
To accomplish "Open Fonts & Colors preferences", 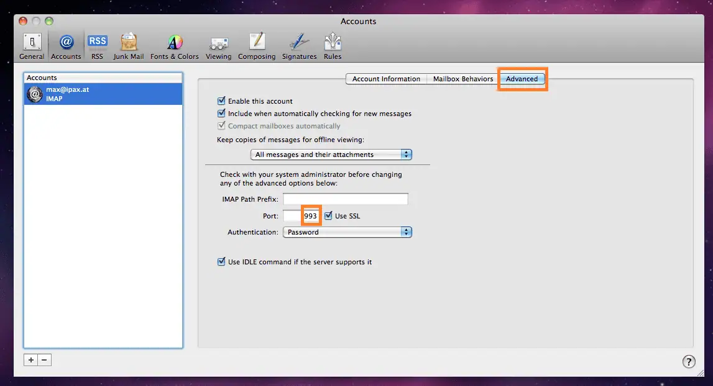I will [175, 47].
